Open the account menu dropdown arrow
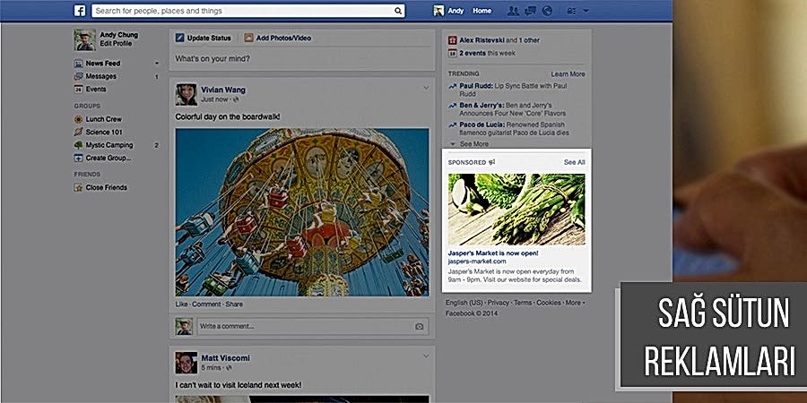Image resolution: width=807 pixels, height=403 pixels. pos(586,11)
